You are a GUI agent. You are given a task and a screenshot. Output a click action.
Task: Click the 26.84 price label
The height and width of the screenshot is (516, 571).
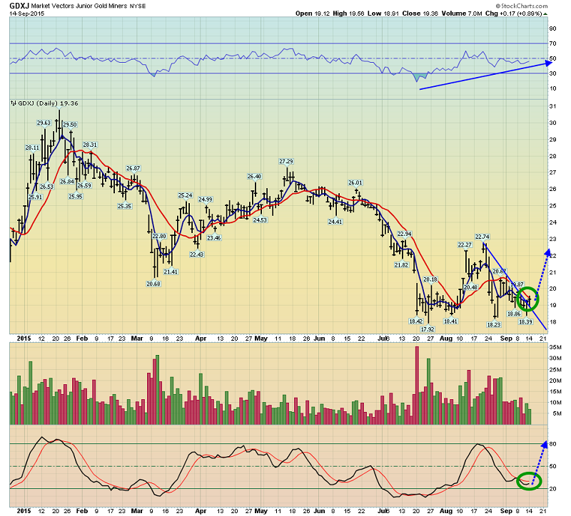coord(67,182)
